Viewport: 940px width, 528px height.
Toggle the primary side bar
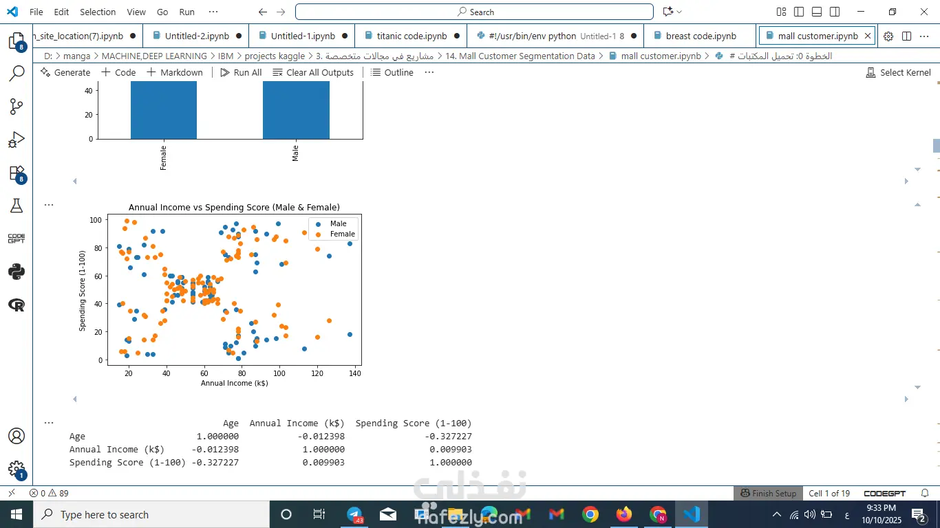[799, 12]
